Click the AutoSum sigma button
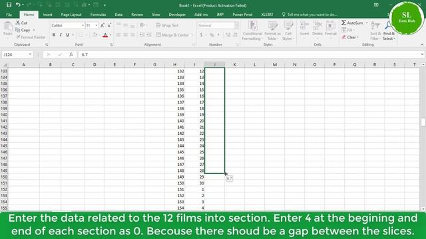Image resolution: width=426 pixels, height=239 pixels. [x=352, y=23]
